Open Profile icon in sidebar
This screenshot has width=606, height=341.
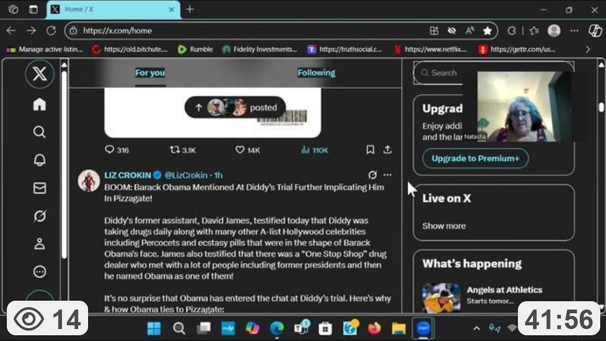(40, 244)
